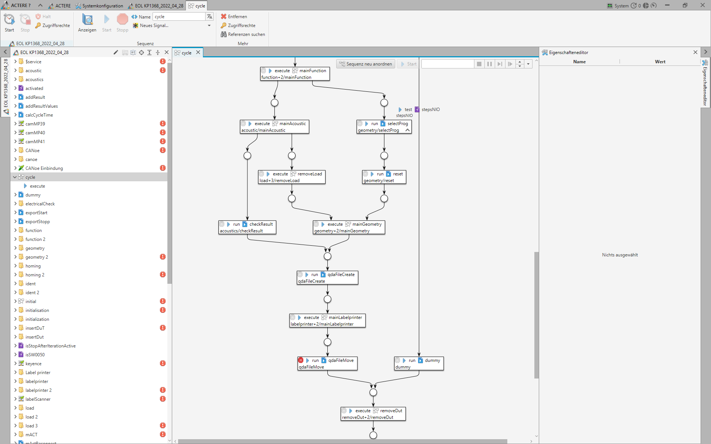Click the step-next button in debug toolbar
The height and width of the screenshot is (444, 711).
tap(500, 64)
